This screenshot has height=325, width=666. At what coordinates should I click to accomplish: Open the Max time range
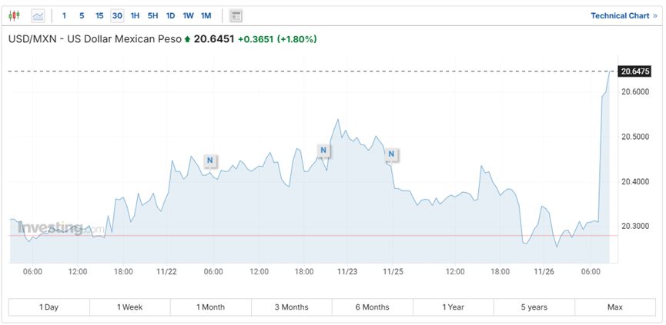[614, 307]
